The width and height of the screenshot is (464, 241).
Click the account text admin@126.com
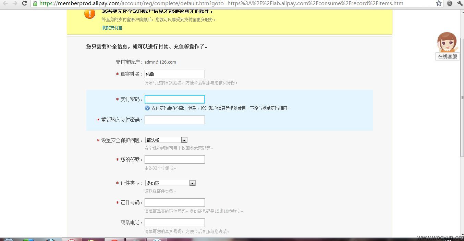click(160, 62)
